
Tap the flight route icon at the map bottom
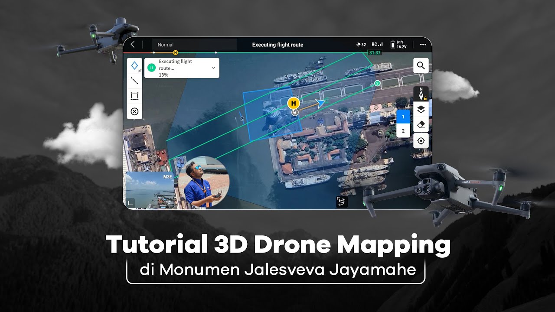[342, 201]
